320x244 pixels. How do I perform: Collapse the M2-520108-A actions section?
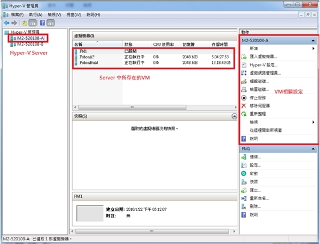(313, 40)
